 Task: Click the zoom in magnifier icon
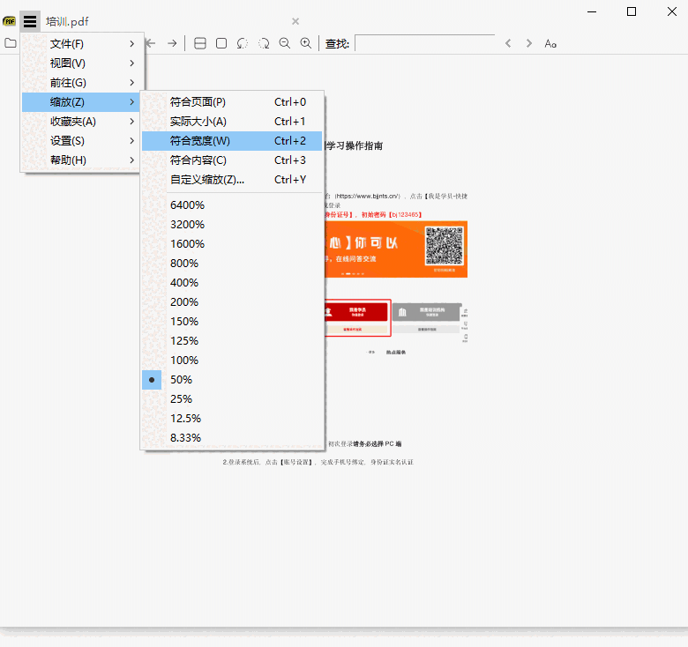306,43
